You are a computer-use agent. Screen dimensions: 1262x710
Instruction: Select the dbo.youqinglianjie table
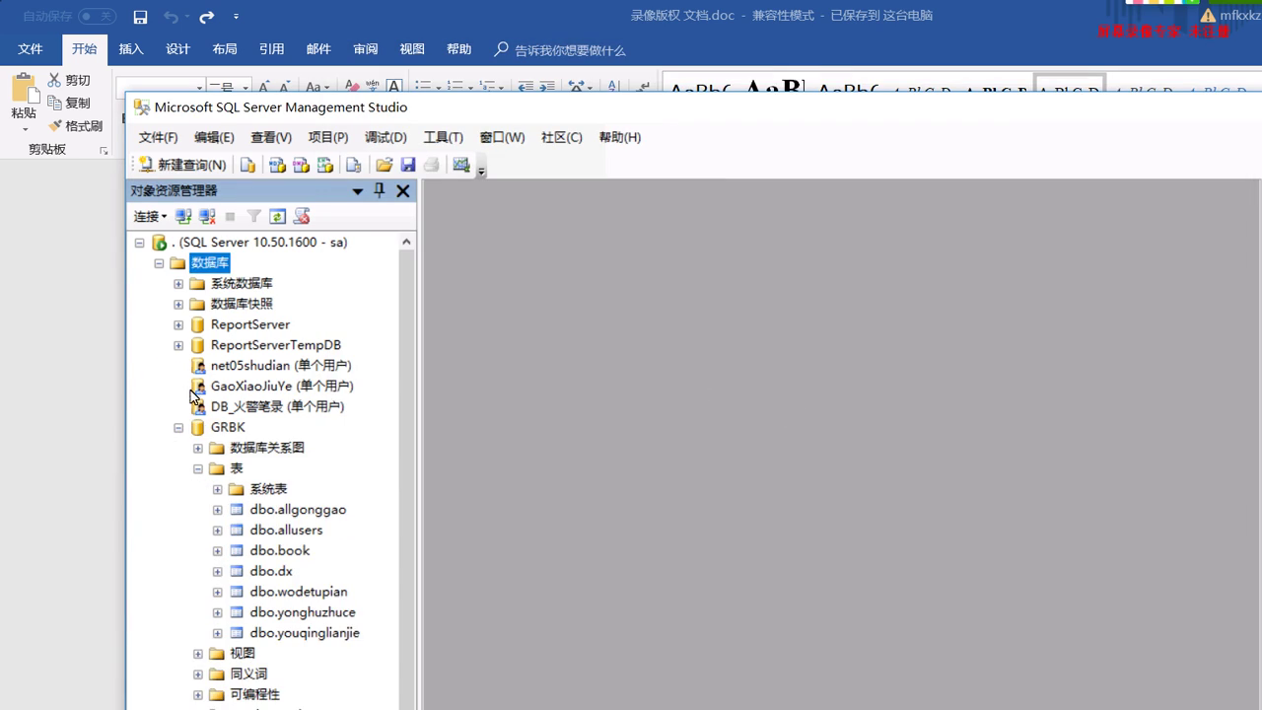point(305,633)
